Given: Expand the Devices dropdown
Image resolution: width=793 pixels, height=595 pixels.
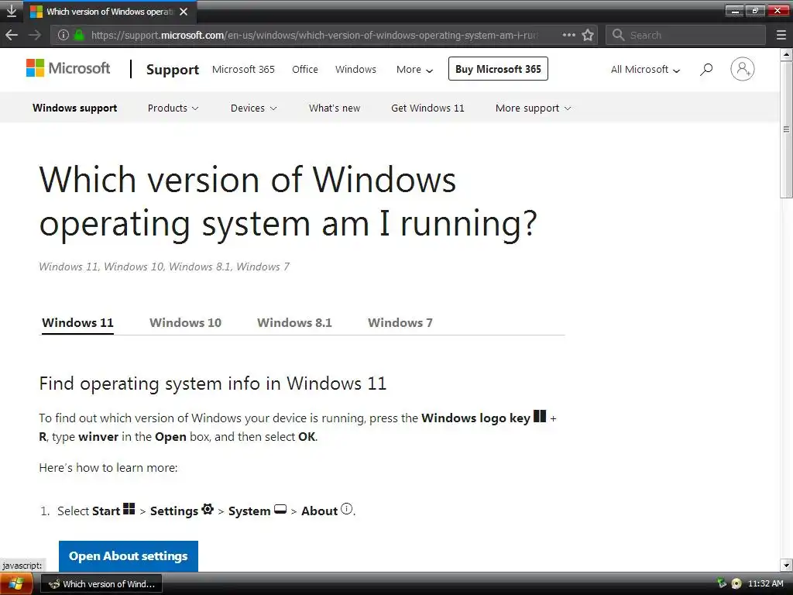Looking at the screenshot, I should [253, 108].
